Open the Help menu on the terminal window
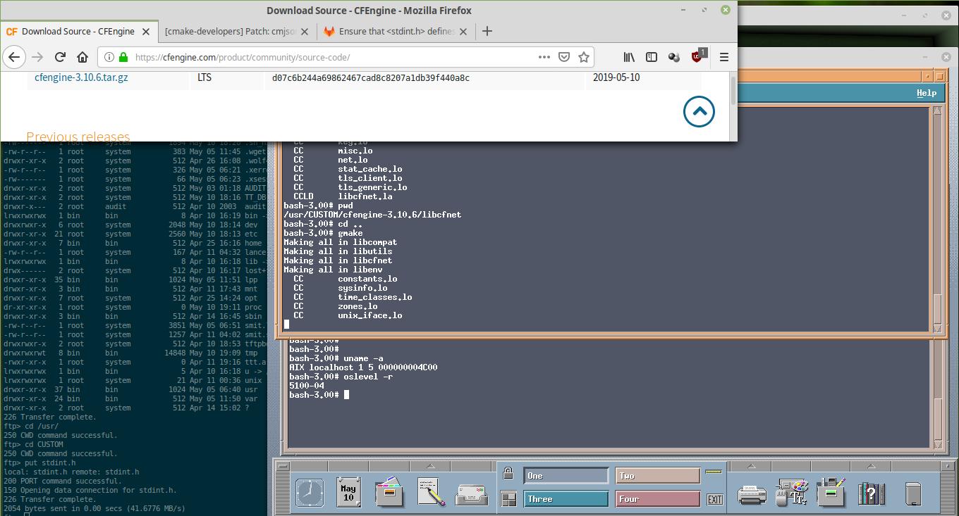 pyautogui.click(x=926, y=92)
